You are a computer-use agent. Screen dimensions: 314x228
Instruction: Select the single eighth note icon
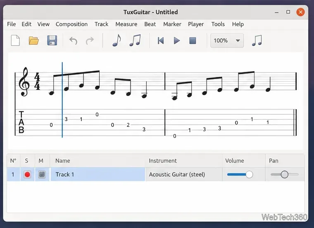tap(117, 41)
